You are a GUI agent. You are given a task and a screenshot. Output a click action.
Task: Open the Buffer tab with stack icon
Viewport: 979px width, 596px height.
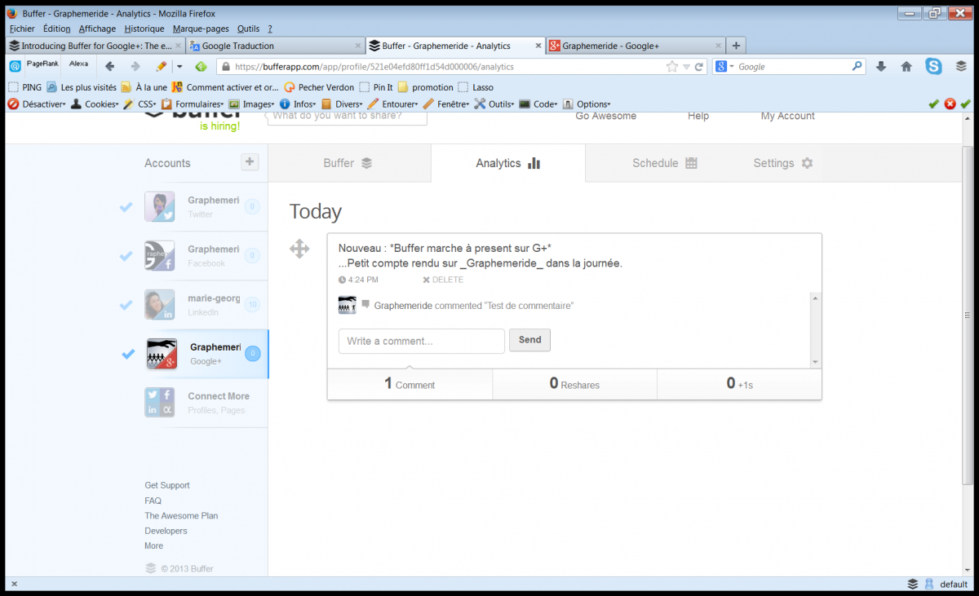[x=348, y=163]
